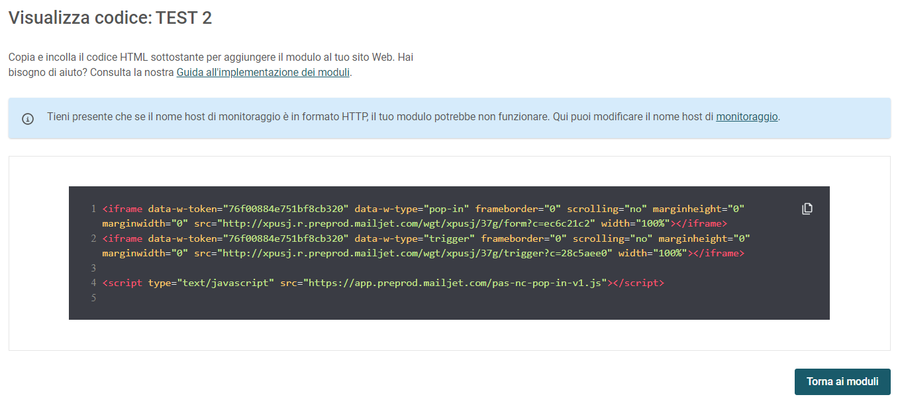Open Guida all'implementazione dei moduli link
Viewport: 900px width, 403px height.
tap(263, 73)
